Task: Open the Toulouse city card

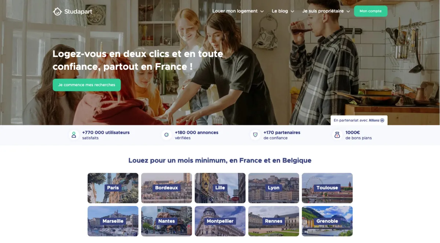Action: pos(327,188)
